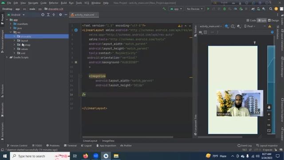Open the Logcat tool window
284x160 pixels.
click(87, 145)
